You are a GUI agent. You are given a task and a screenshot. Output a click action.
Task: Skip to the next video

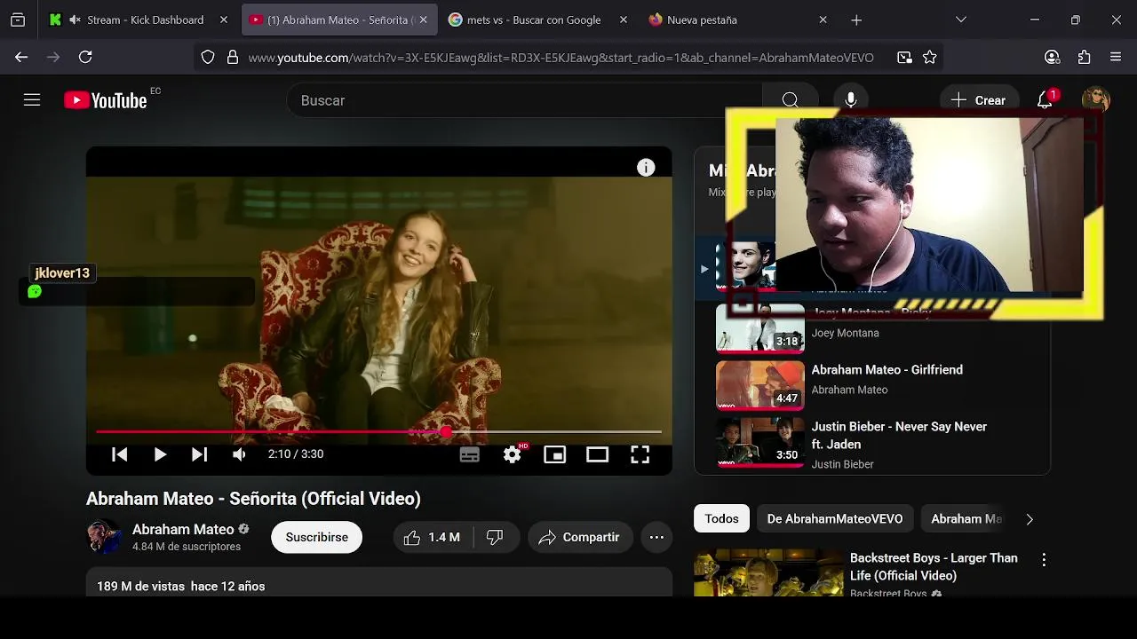pyautogui.click(x=199, y=454)
